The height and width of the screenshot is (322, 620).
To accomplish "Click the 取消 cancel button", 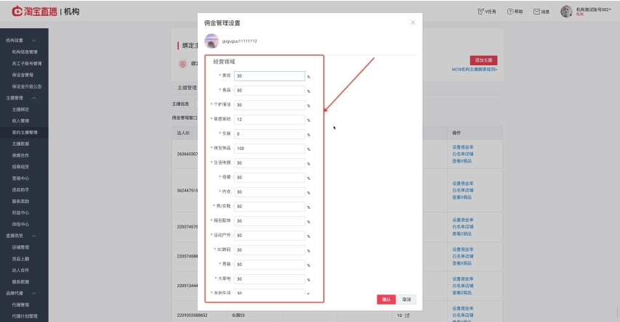I will pos(406,300).
